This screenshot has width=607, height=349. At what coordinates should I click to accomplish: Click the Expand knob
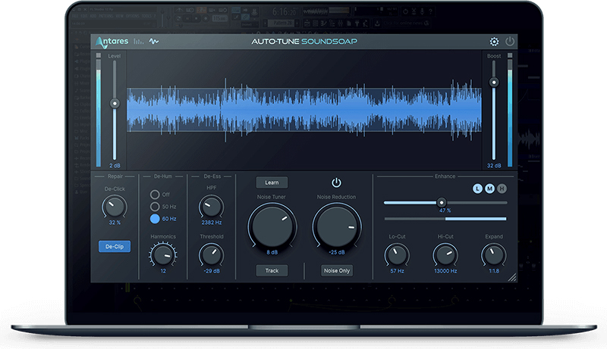(494, 255)
